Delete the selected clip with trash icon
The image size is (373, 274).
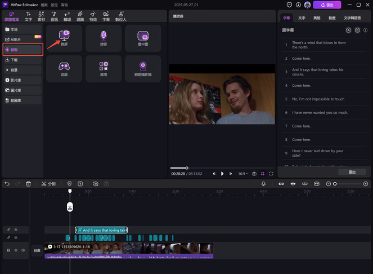tap(28, 184)
